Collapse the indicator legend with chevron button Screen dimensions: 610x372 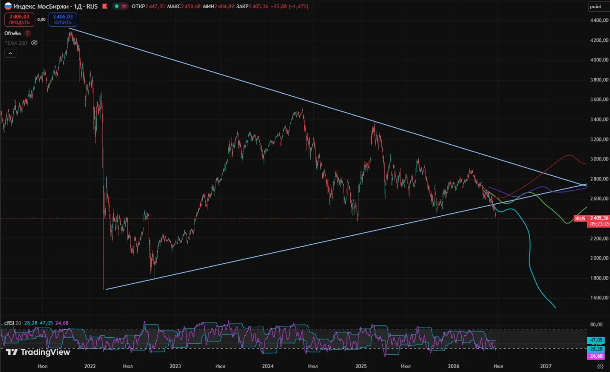10,54
